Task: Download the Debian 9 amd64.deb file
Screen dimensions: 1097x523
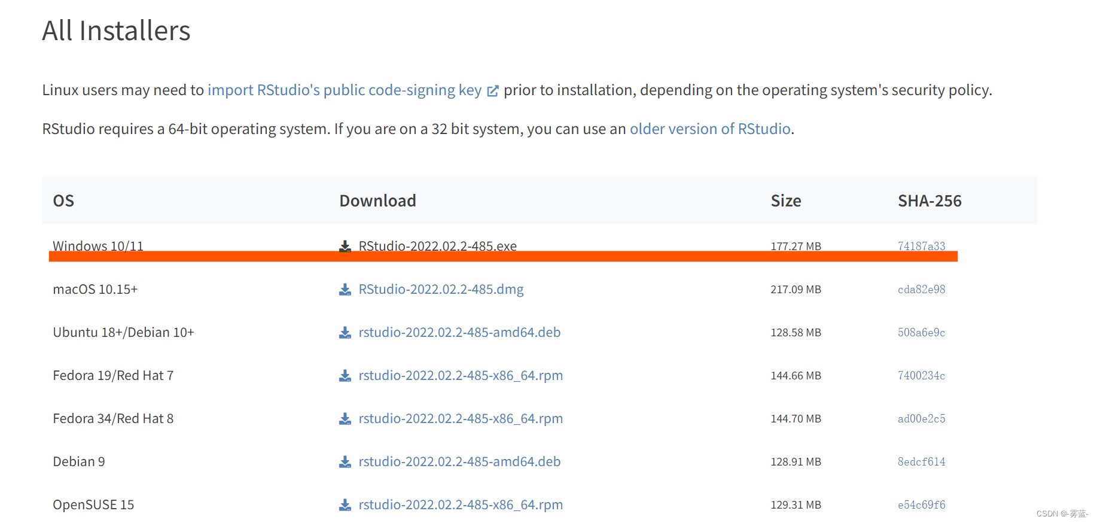Action: point(459,461)
